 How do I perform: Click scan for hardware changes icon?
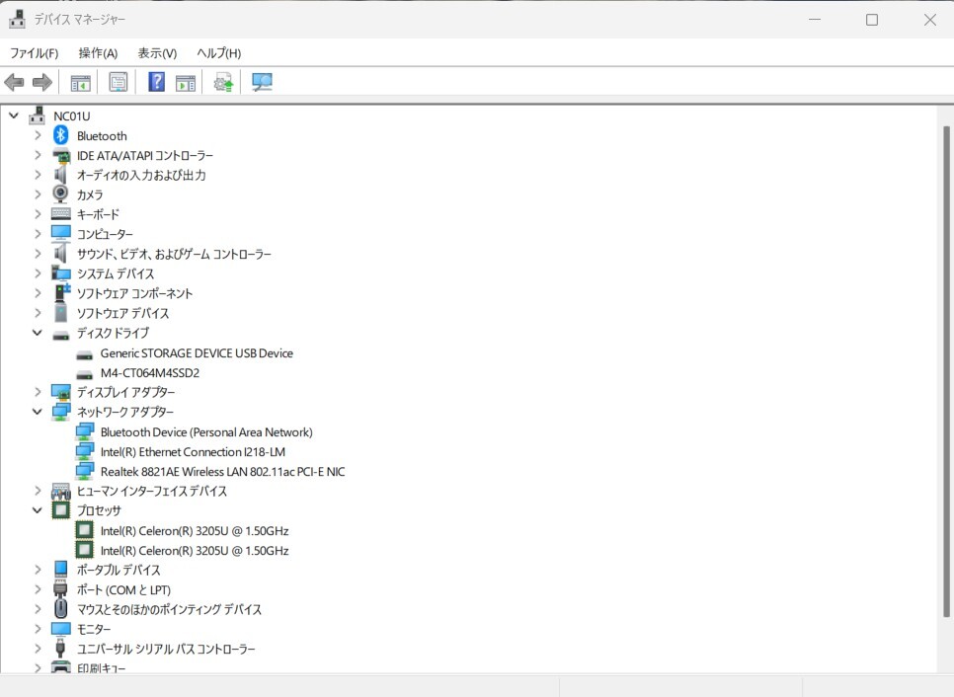click(x=262, y=82)
